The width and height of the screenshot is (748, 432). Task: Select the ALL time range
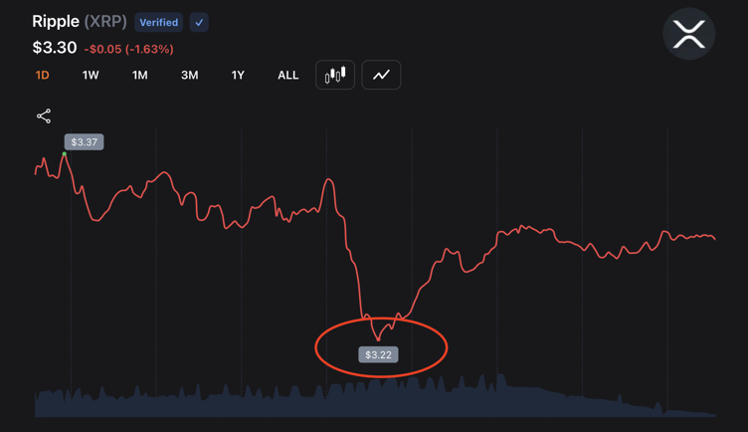click(x=287, y=75)
